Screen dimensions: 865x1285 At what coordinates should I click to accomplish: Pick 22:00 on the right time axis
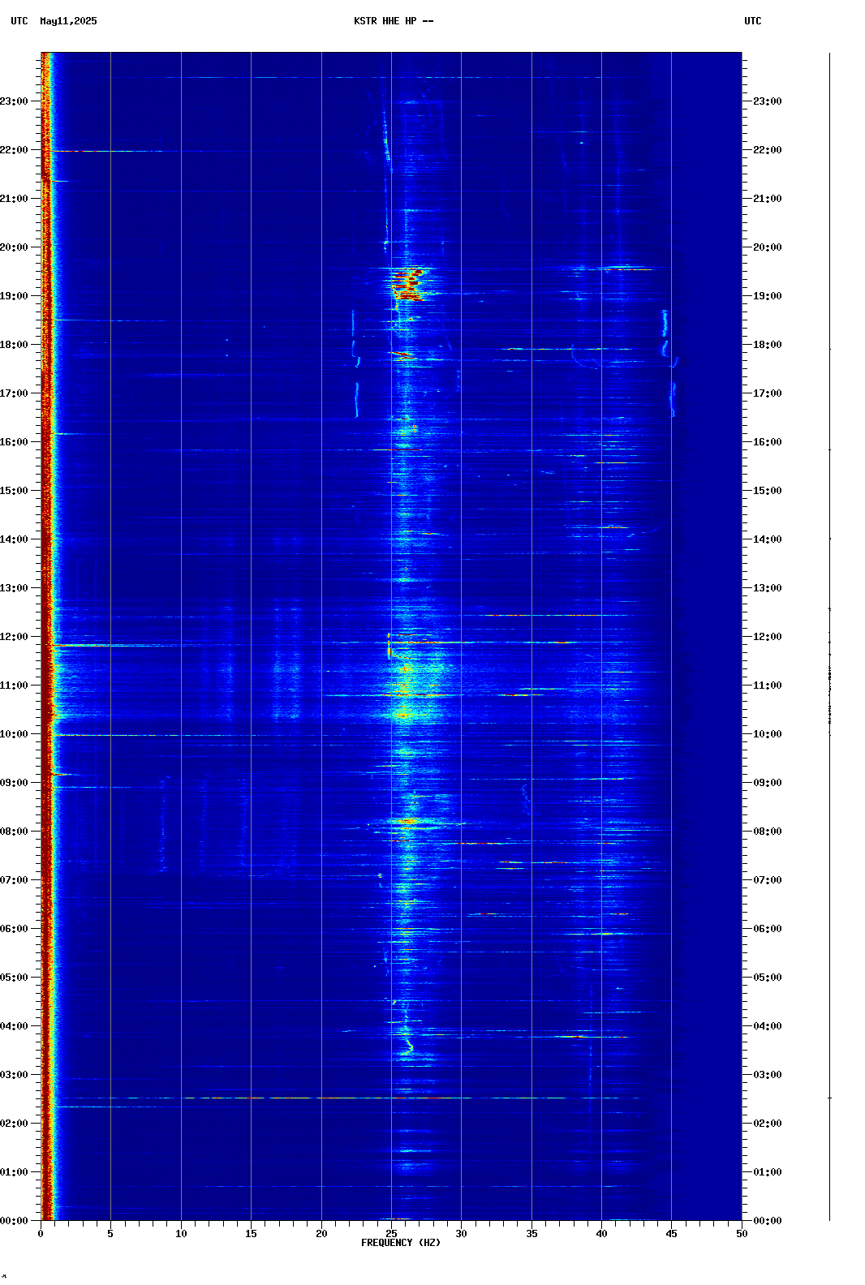click(768, 150)
